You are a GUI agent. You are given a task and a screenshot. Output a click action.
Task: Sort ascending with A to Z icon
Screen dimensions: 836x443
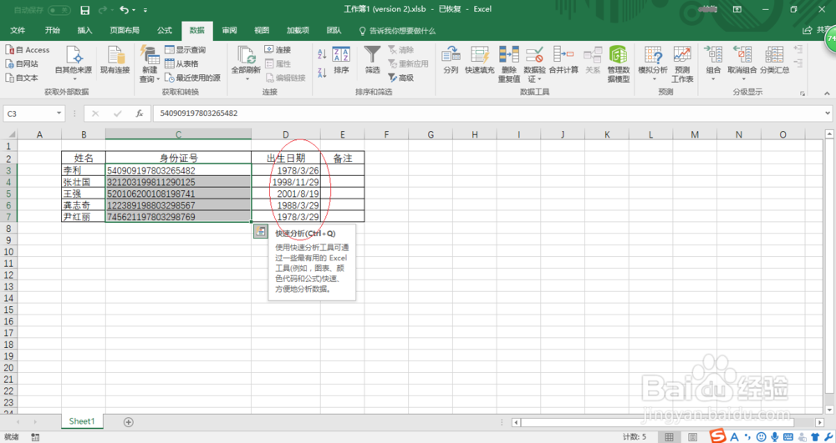coord(322,53)
